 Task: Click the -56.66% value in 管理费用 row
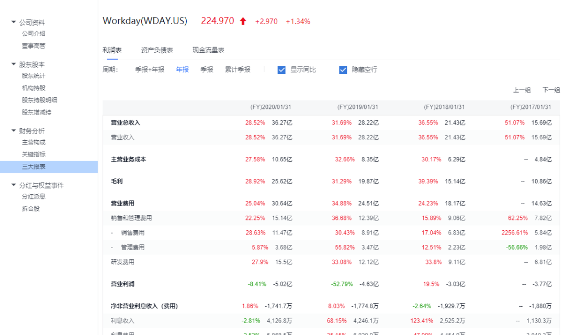(x=517, y=248)
